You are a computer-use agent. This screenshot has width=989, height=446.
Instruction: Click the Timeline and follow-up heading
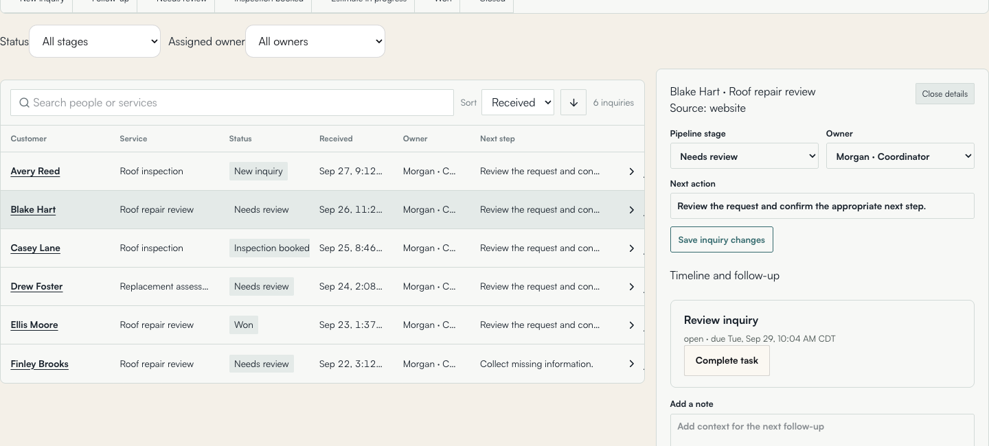(x=725, y=276)
